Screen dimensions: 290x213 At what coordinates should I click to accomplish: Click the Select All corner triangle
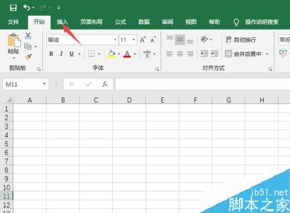9,100
